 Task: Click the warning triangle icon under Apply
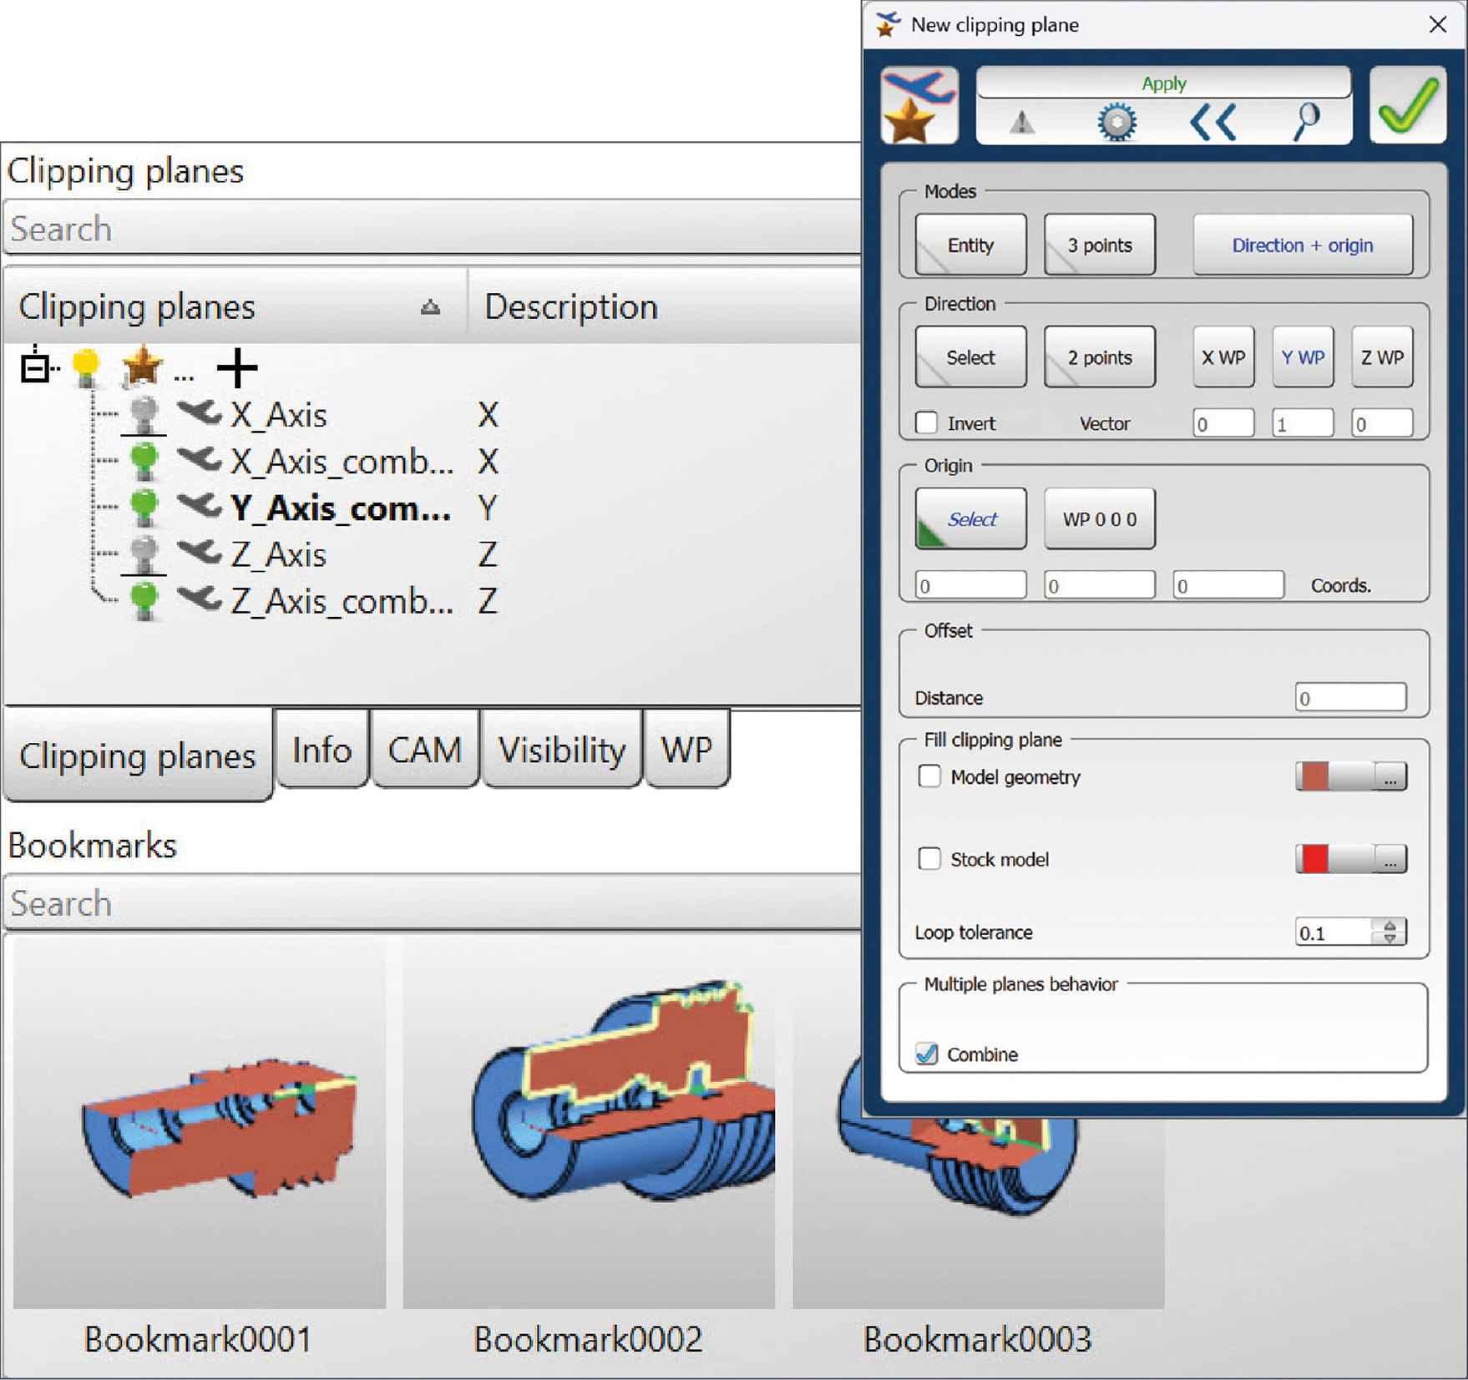point(1021,124)
